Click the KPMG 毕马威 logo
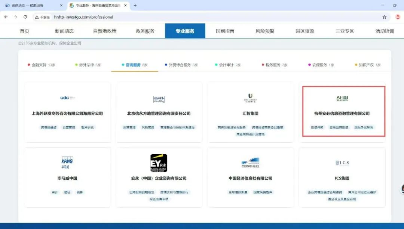 click(x=67, y=163)
